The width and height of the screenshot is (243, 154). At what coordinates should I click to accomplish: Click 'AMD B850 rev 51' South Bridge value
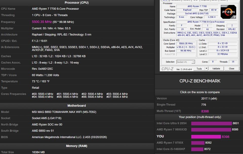pos(43,131)
